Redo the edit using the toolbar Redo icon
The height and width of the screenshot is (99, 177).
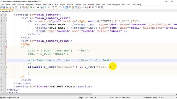point(34,7)
